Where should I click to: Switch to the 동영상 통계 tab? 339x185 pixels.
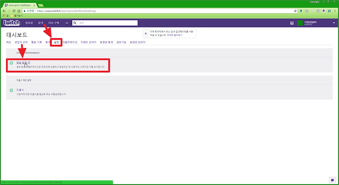coord(106,42)
